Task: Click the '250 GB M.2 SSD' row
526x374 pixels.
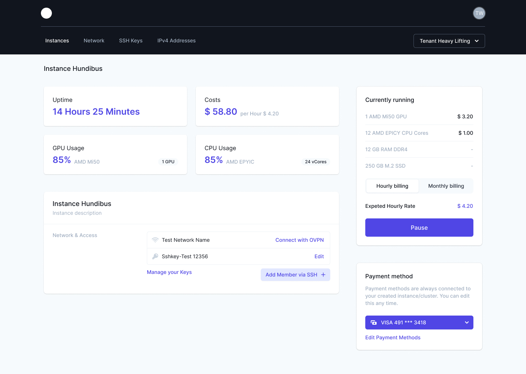Action: point(419,166)
